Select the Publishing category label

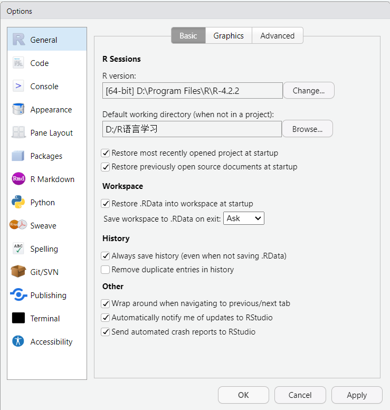[x=49, y=295]
